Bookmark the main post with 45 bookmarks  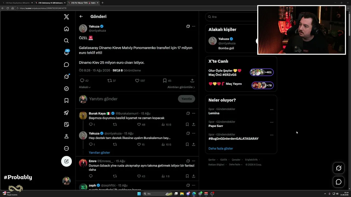tap(167, 81)
